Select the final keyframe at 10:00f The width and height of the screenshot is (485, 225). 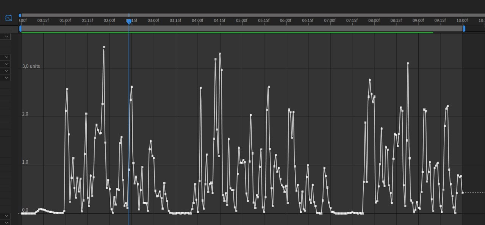(x=462, y=193)
